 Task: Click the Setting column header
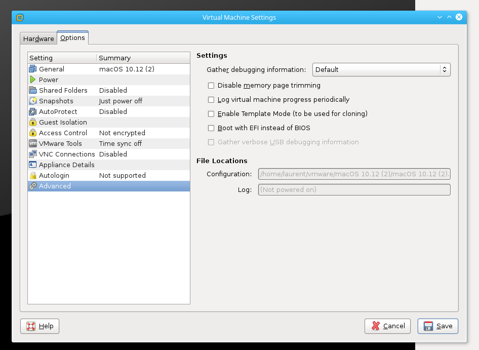tap(62, 58)
